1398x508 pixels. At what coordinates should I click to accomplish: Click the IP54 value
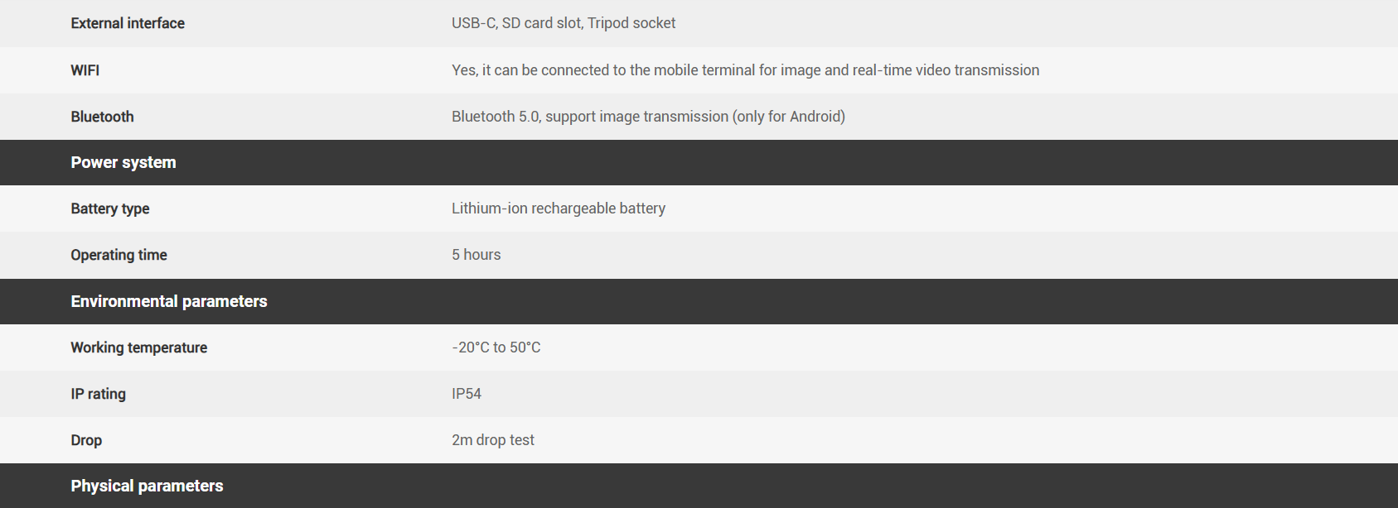click(467, 394)
